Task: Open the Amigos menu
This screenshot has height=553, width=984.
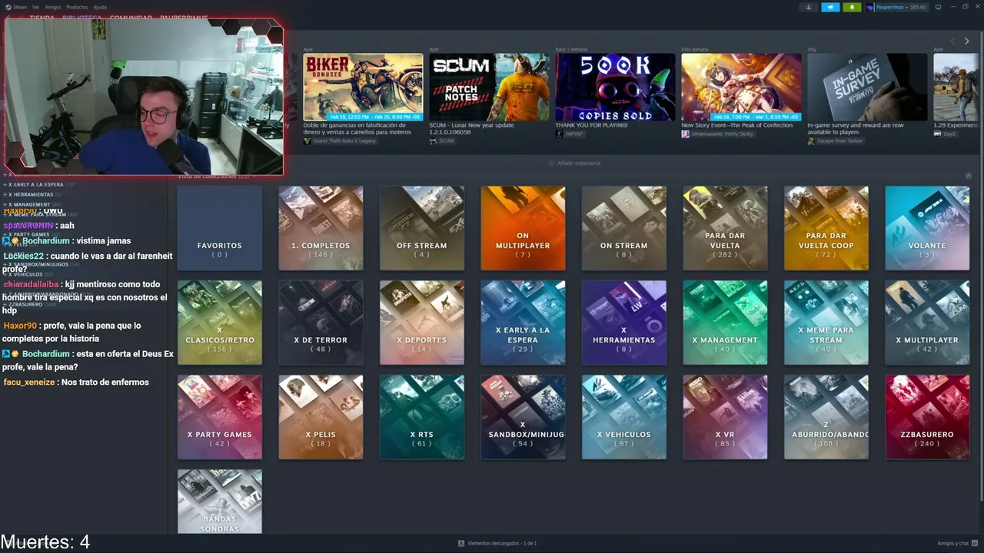Action: point(52,7)
